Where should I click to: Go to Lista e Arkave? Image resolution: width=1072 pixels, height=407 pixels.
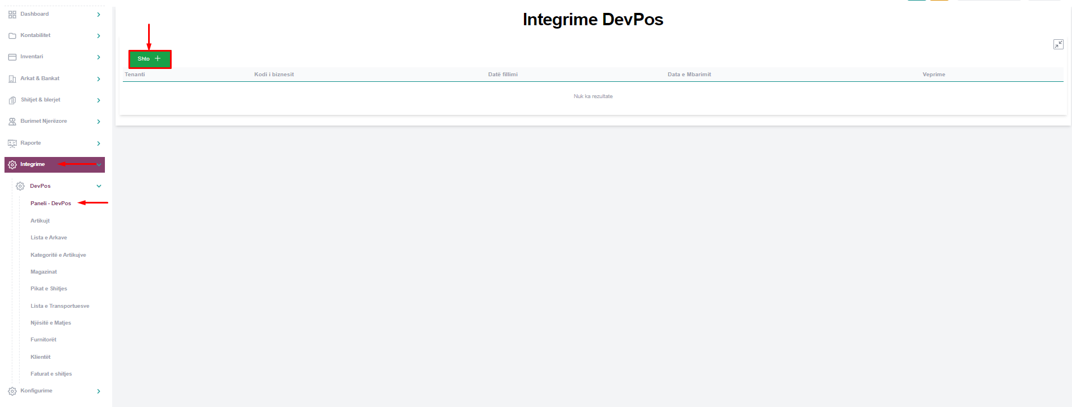point(48,238)
